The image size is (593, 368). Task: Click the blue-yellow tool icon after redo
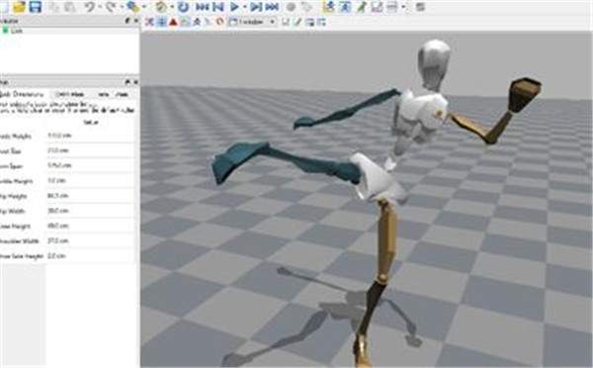(132, 7)
